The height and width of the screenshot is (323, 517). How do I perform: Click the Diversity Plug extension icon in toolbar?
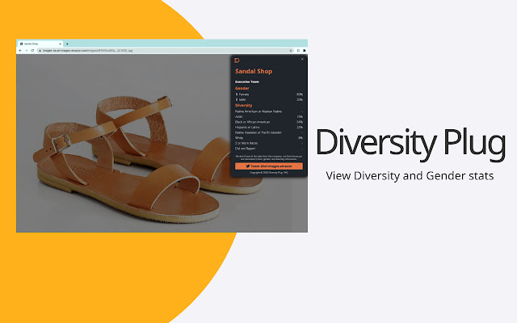(x=298, y=50)
